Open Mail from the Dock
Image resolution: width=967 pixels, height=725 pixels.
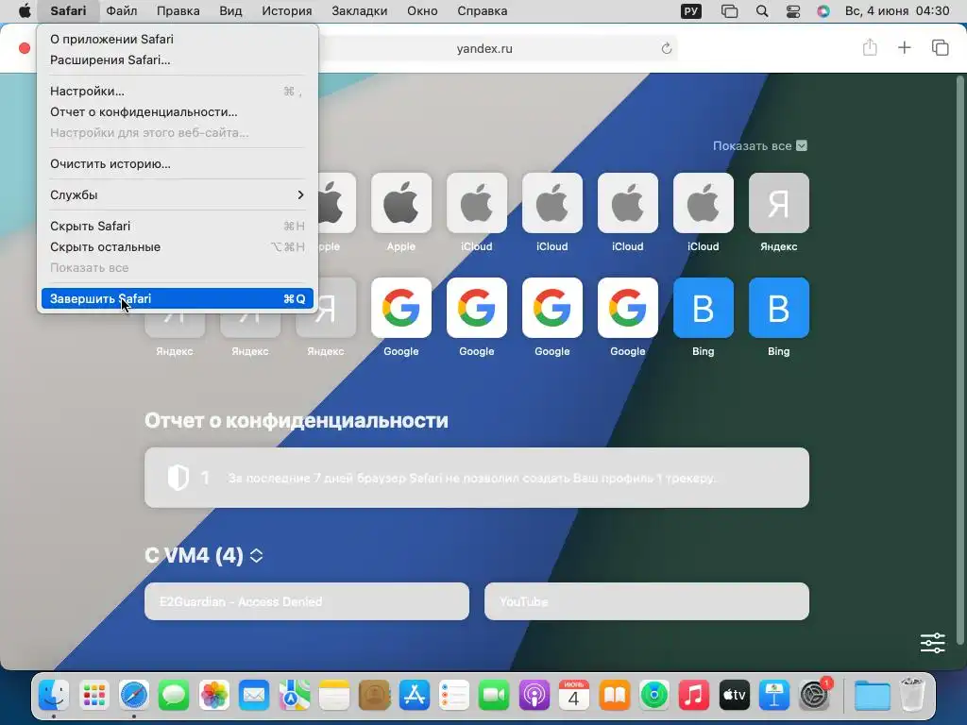[254, 696]
